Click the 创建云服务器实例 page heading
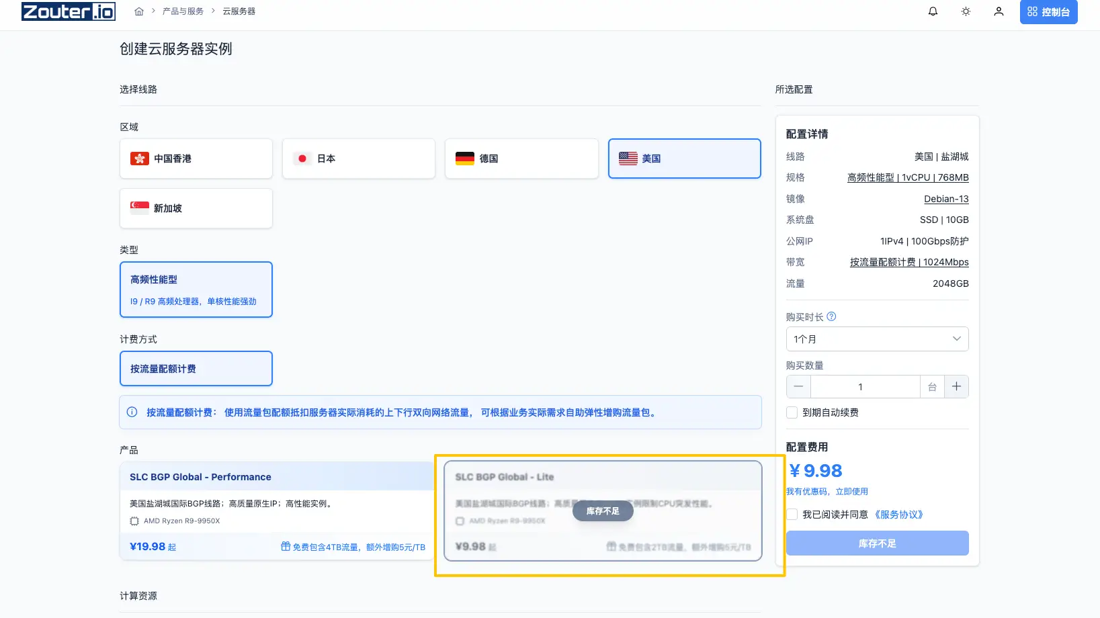The height and width of the screenshot is (618, 1100). [x=176, y=49]
